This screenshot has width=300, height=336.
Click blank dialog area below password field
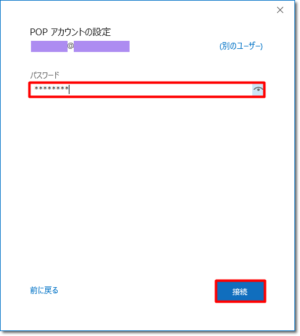[147, 182]
